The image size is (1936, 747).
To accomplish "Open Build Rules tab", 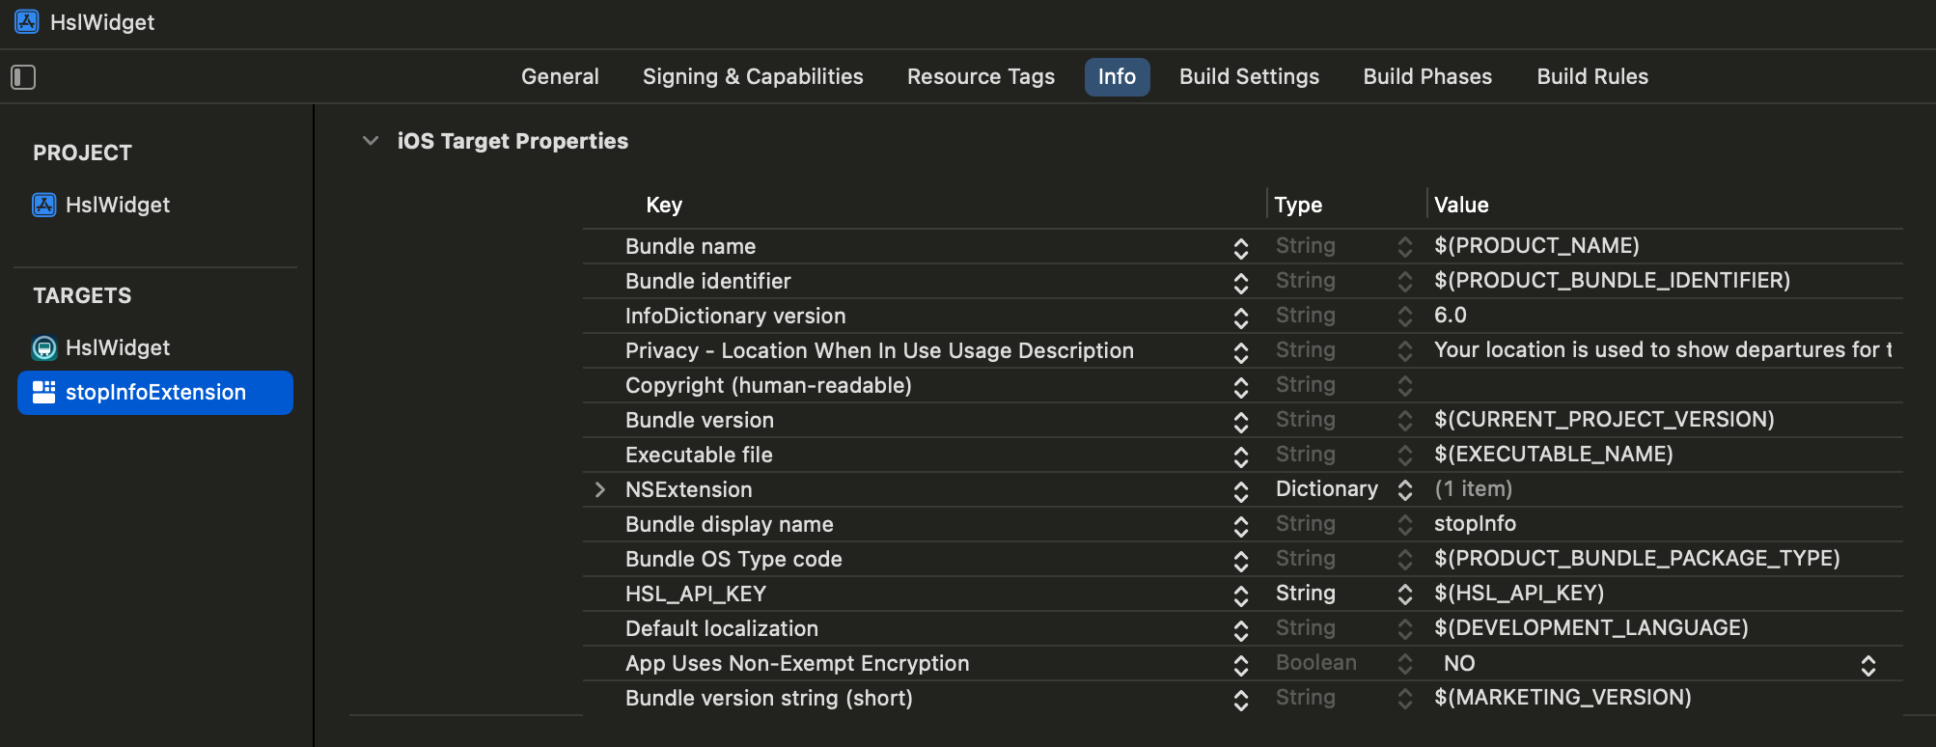I will coord(1592,77).
